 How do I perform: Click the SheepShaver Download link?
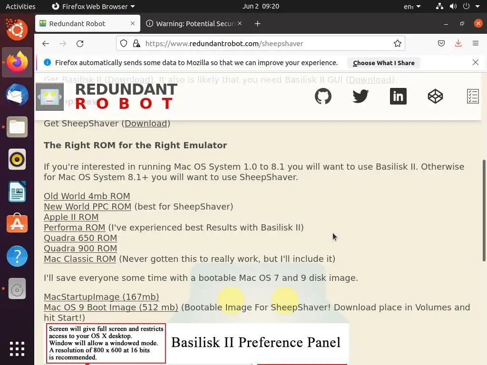point(146,124)
